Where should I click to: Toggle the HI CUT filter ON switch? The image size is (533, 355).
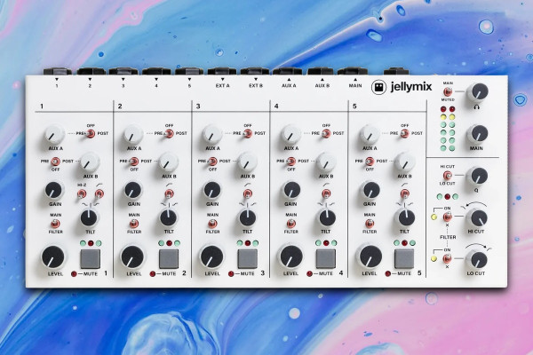448,217
